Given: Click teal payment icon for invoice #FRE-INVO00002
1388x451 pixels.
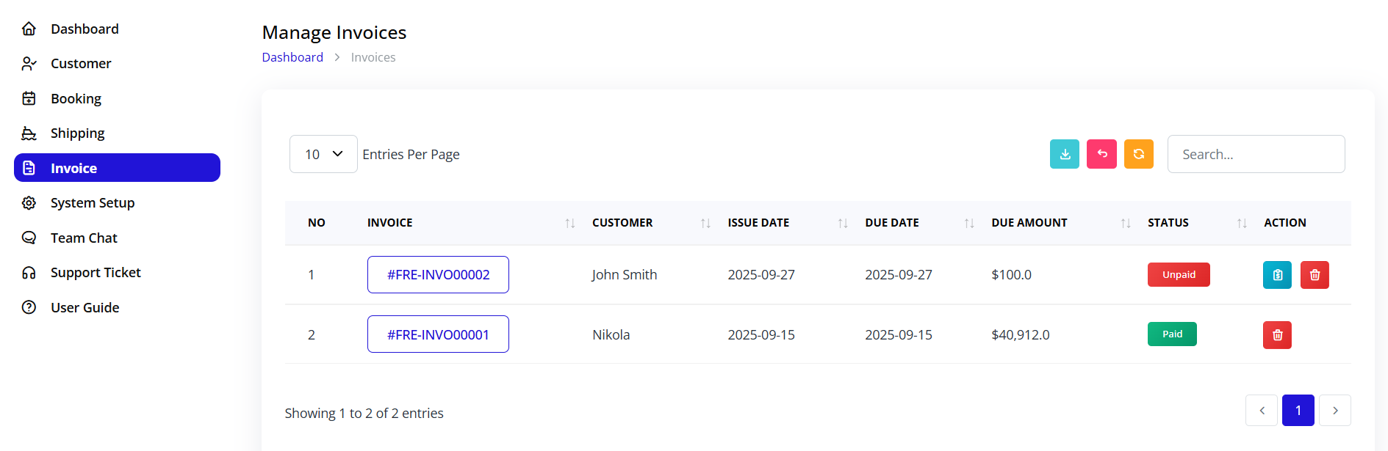Looking at the screenshot, I should pos(1277,275).
